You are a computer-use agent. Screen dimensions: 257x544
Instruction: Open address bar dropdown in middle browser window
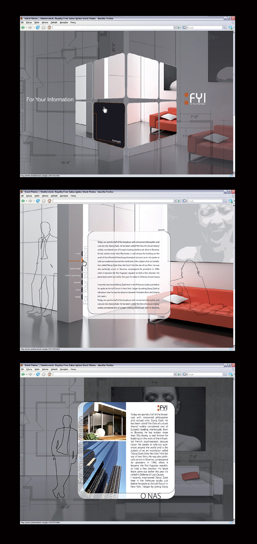(x=175, y=201)
